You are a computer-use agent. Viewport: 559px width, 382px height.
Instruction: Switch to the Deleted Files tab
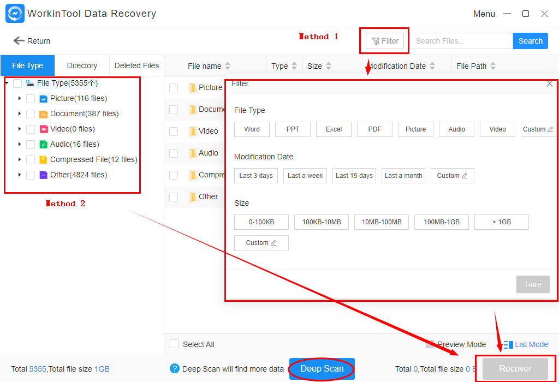(x=136, y=65)
